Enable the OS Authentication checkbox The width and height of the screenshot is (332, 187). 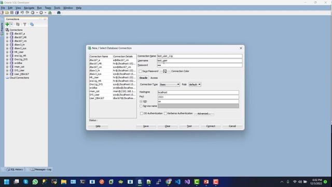[x=142, y=113]
